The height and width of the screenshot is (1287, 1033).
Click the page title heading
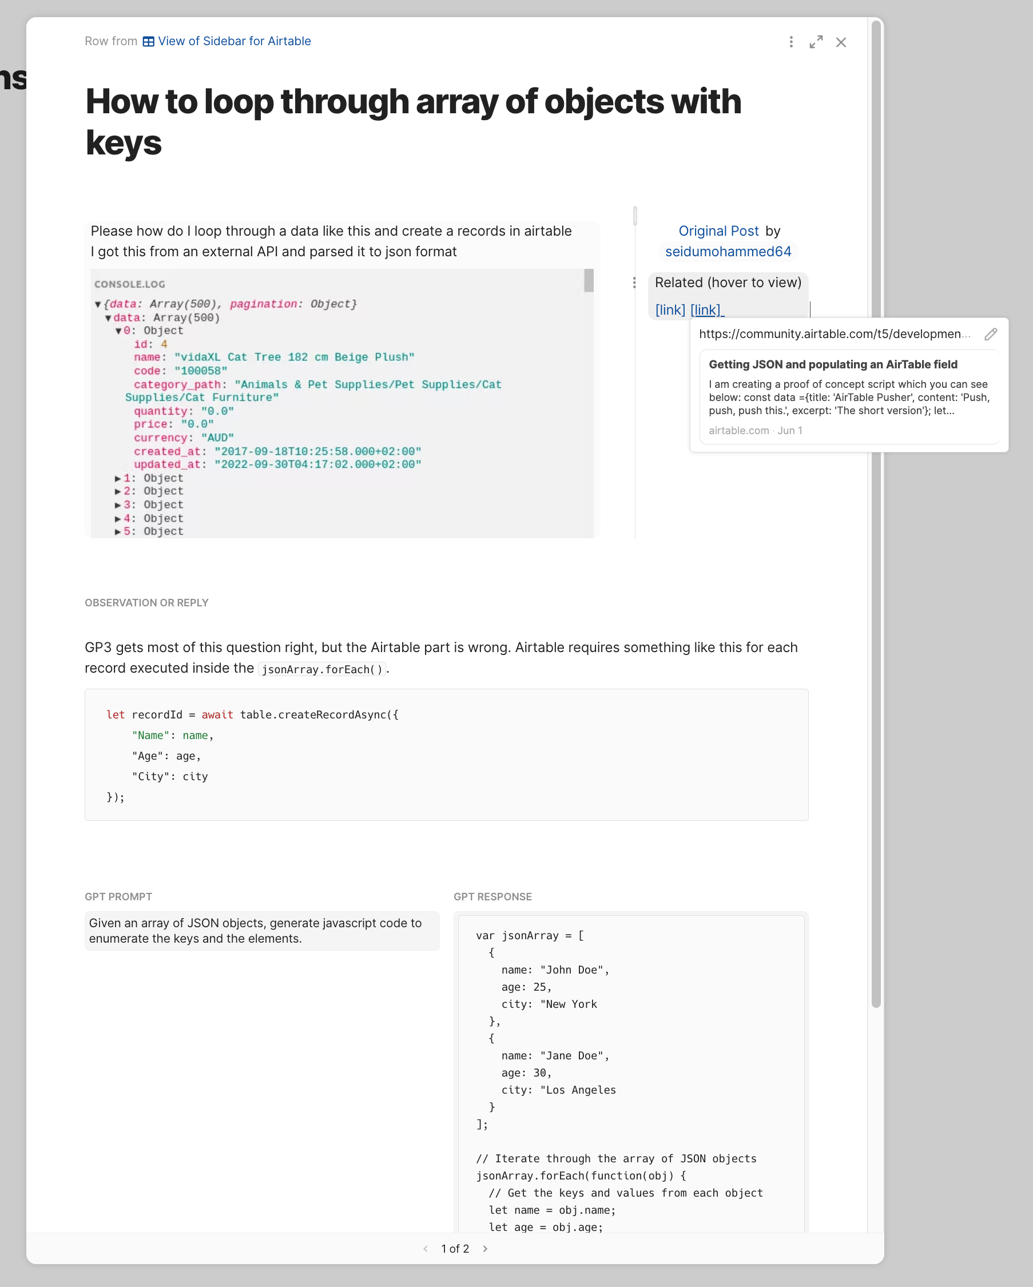tap(414, 122)
